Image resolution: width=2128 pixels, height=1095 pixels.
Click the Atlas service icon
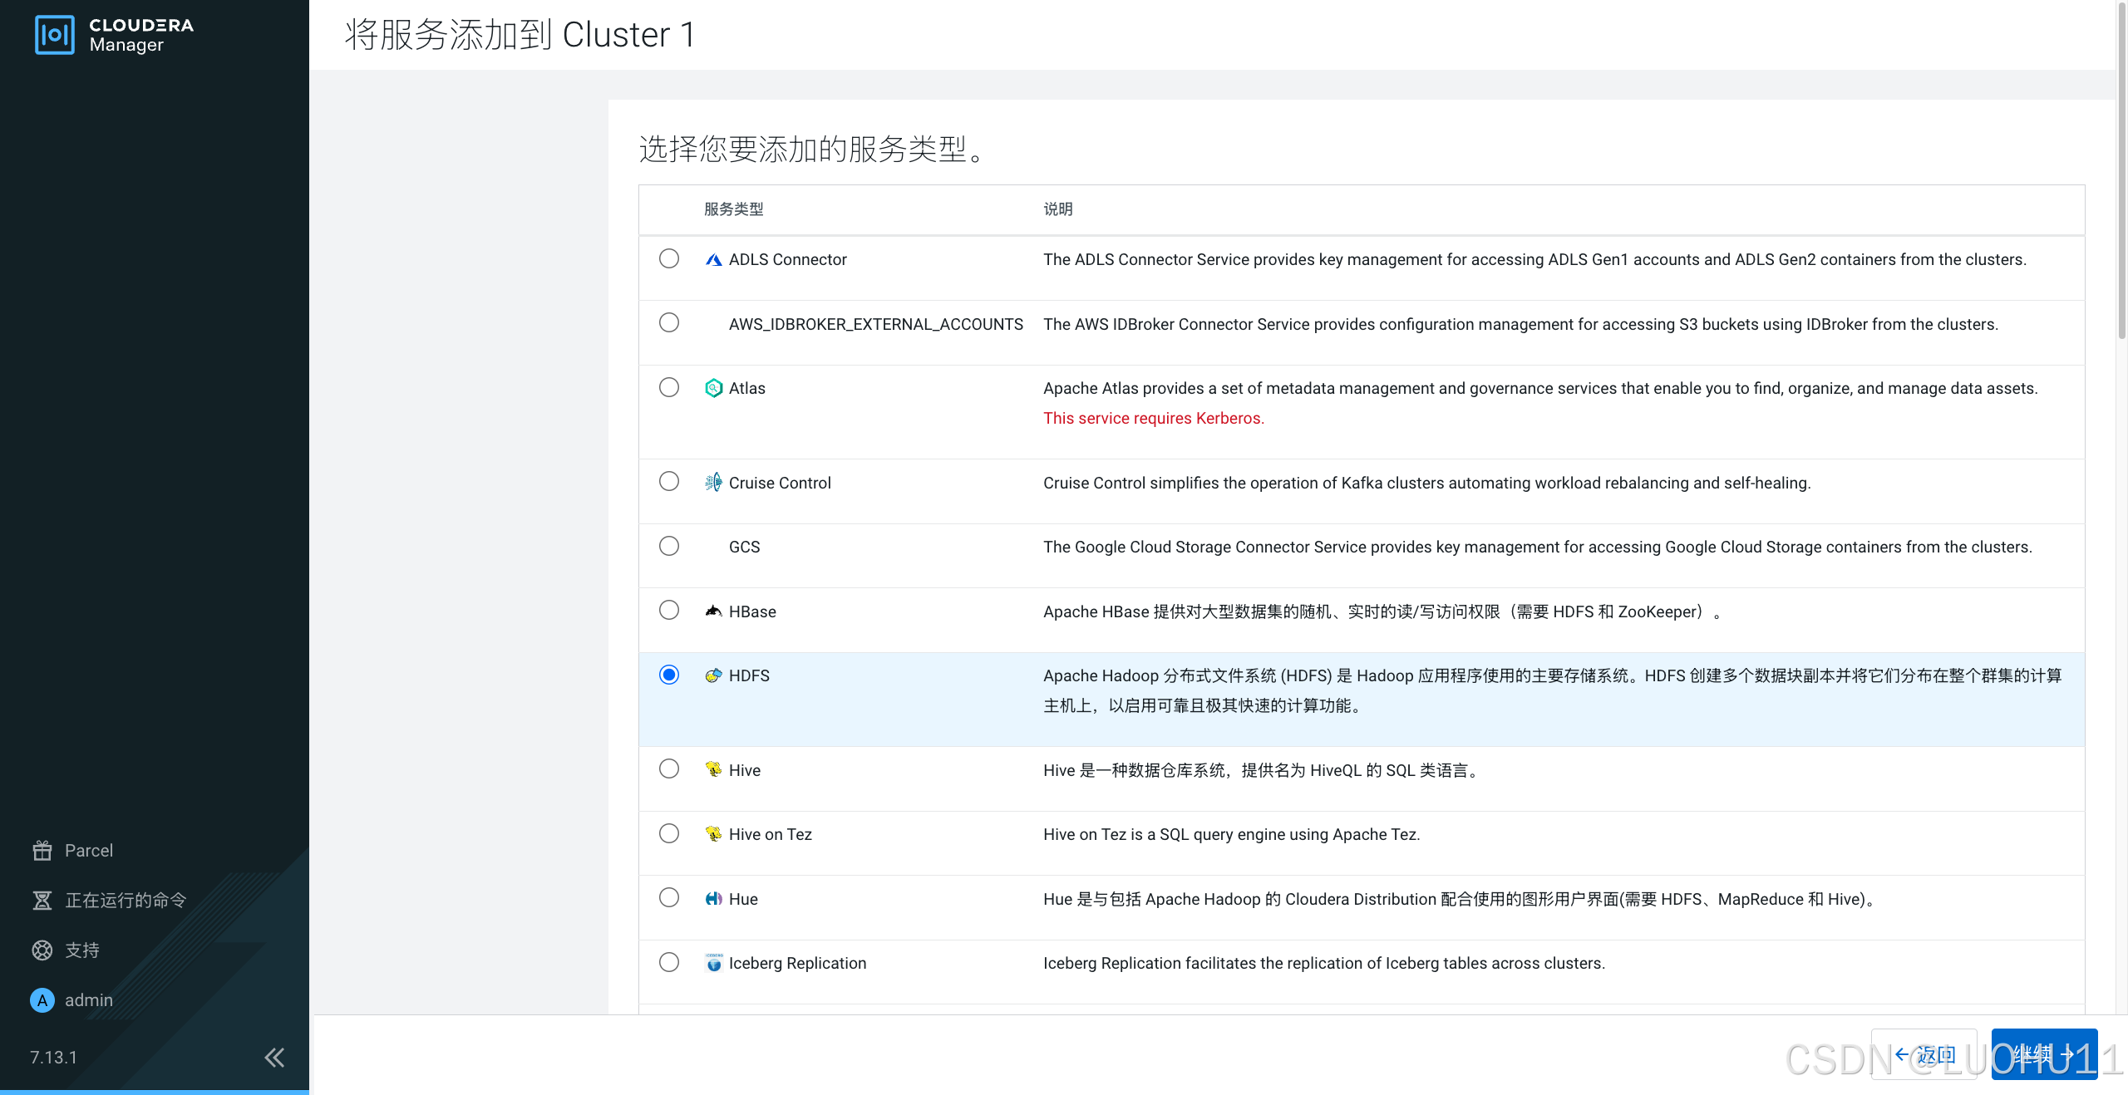point(713,388)
